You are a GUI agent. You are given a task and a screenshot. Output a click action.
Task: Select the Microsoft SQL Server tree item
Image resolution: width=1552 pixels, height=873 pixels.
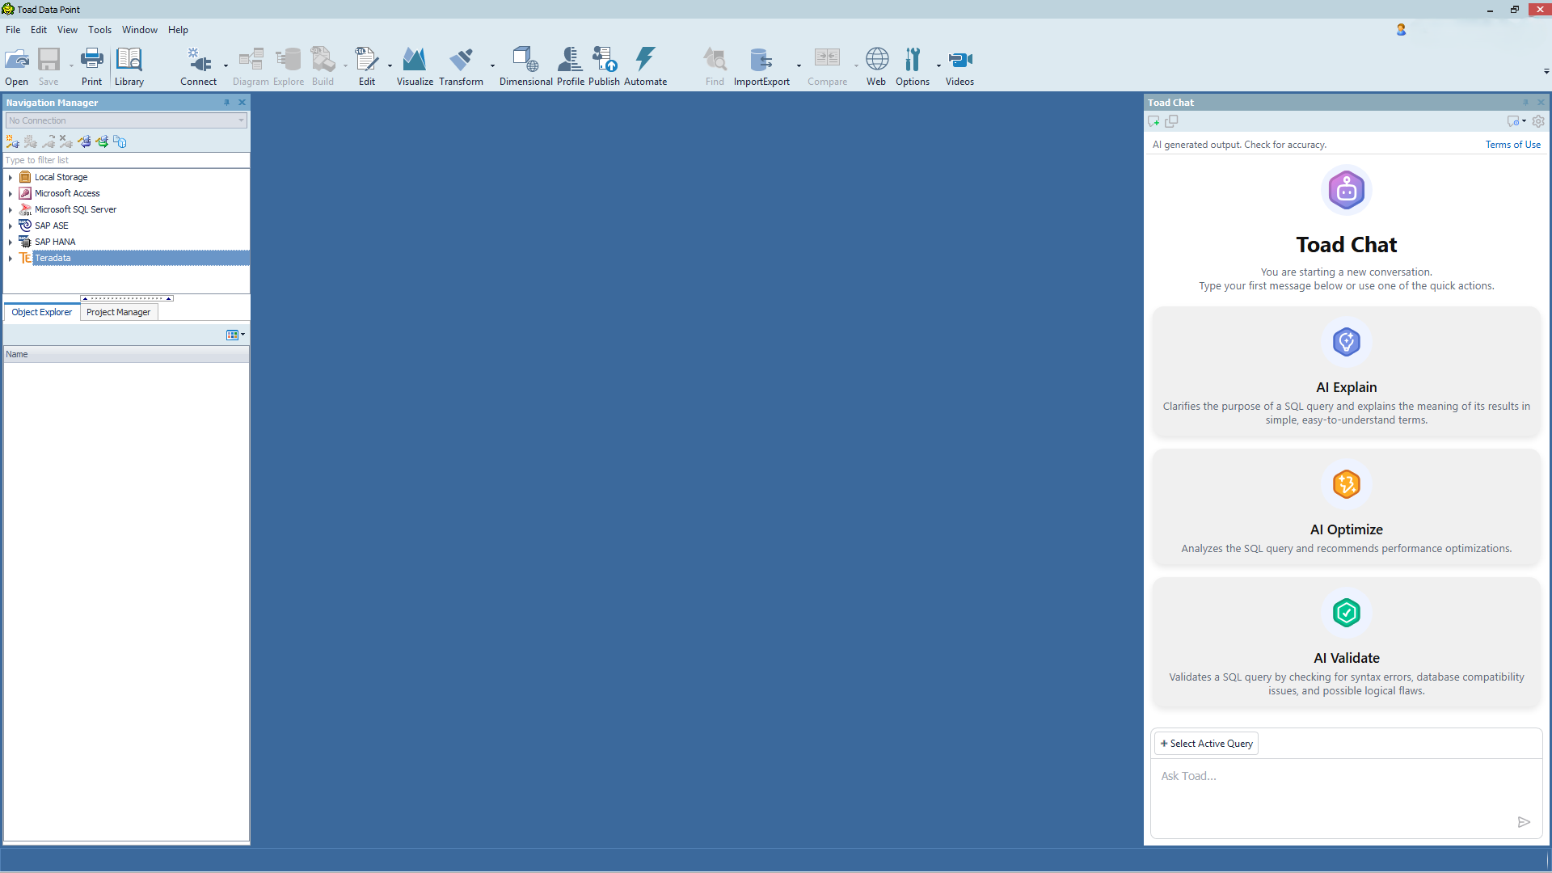click(75, 209)
